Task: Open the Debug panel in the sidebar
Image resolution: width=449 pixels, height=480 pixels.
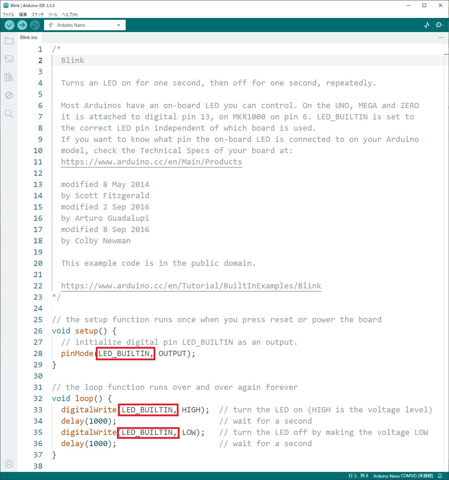Action: pyautogui.click(x=9, y=95)
